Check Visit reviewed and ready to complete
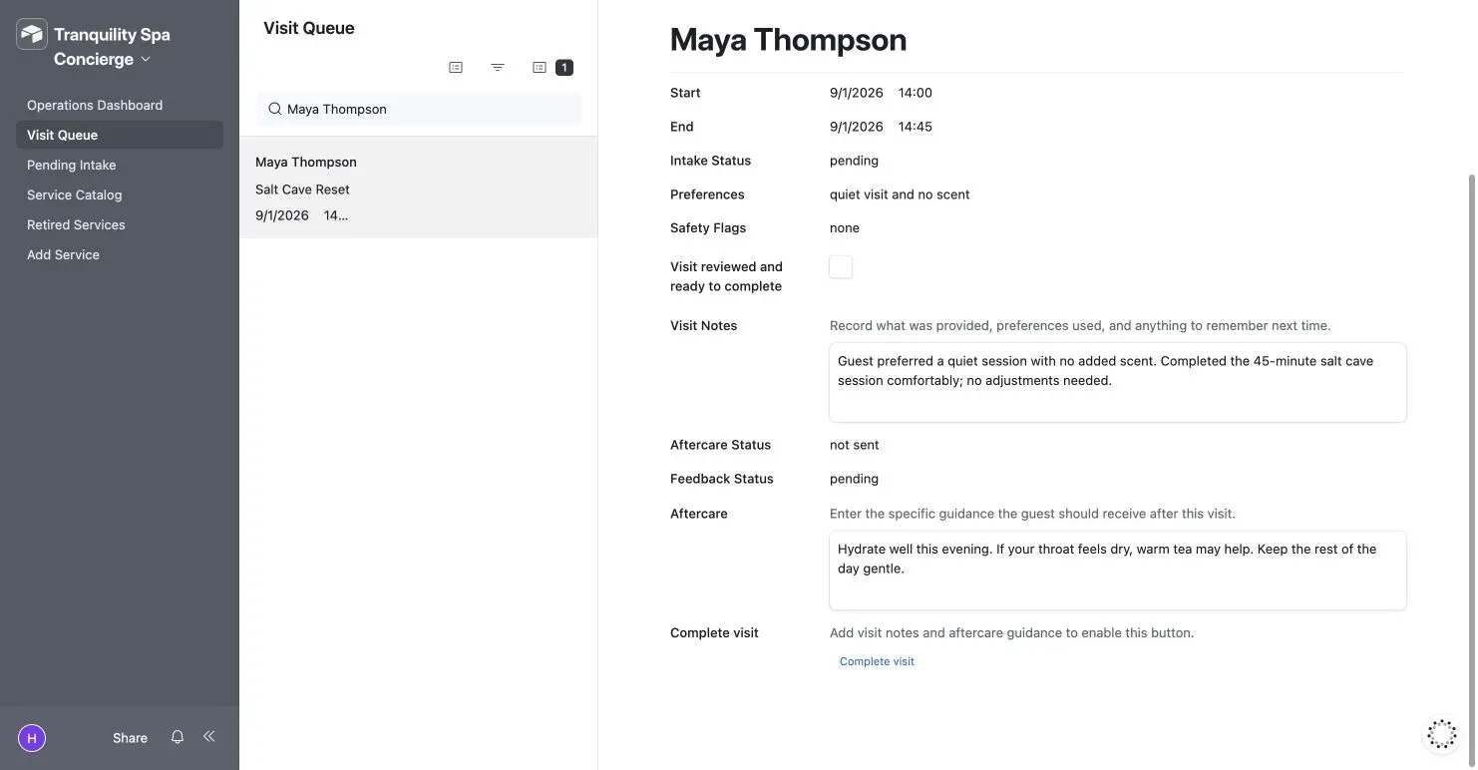This screenshot has width=1478, height=770. click(x=841, y=266)
